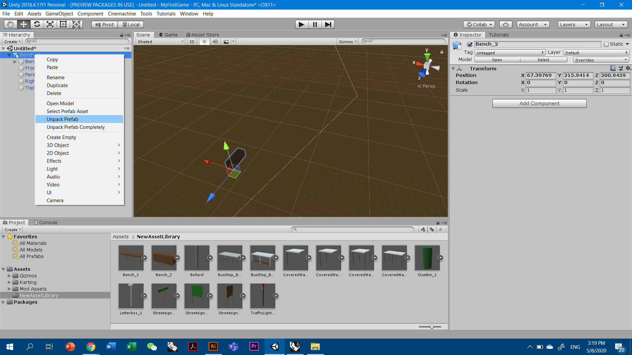Click search by type icon in Project
The height and width of the screenshot is (355, 632).
[x=423, y=229]
